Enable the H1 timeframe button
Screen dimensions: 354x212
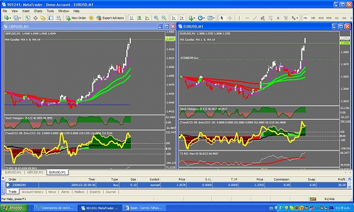coord(336,18)
